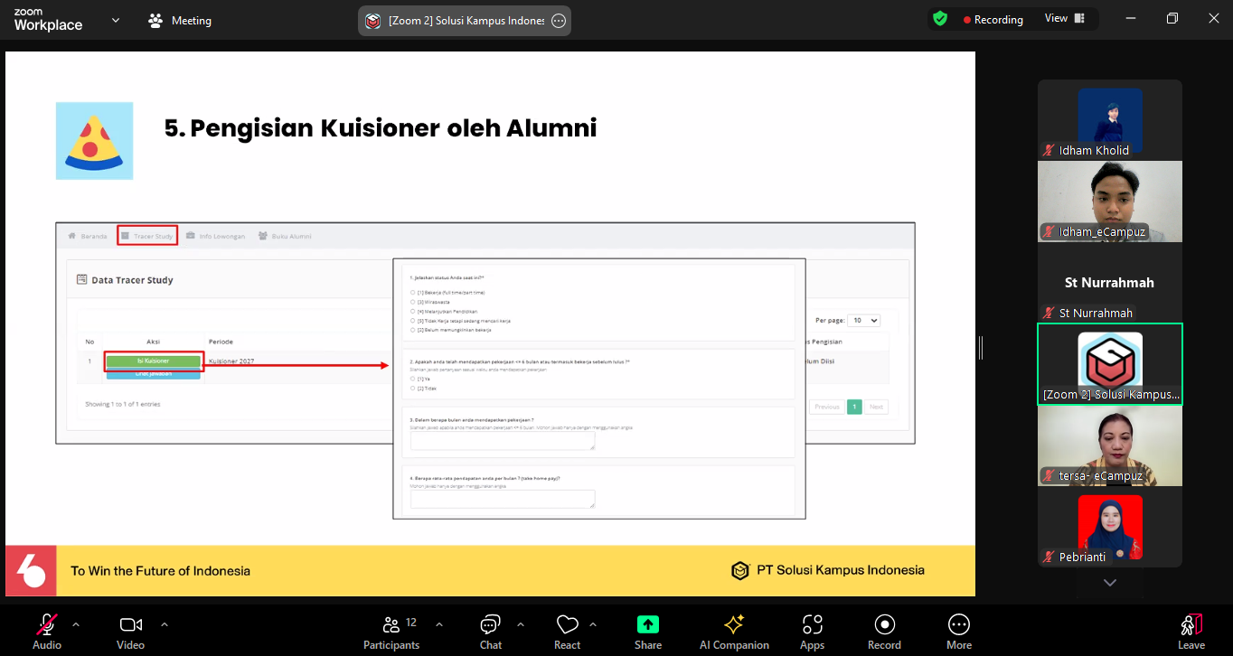Unmute the microphone with the Audio button
The image size is (1233, 656).
(x=47, y=632)
